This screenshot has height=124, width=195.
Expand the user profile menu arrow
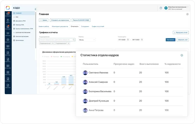point(188,7)
